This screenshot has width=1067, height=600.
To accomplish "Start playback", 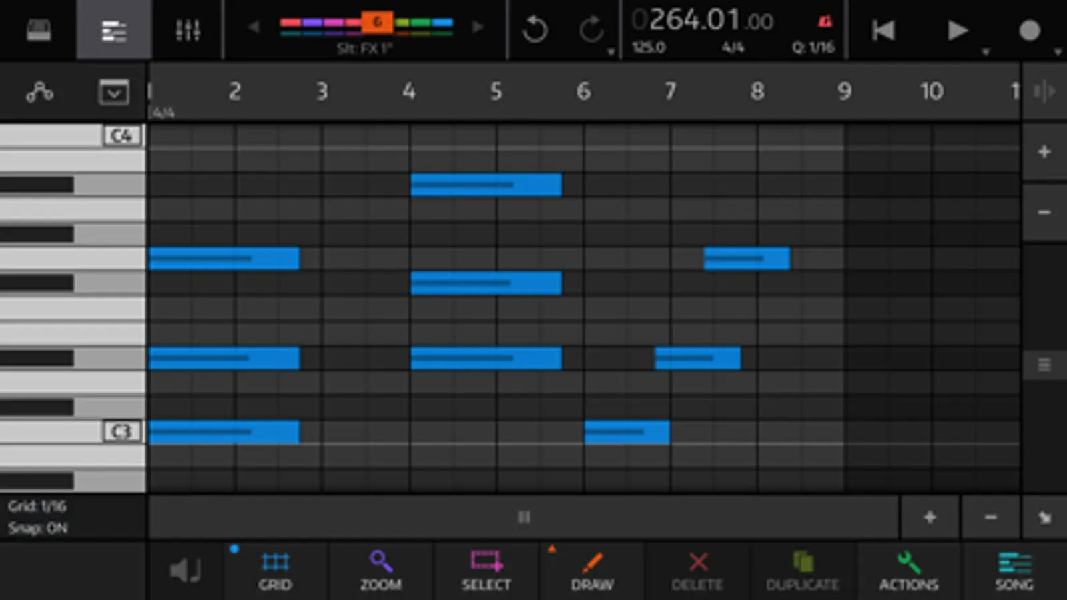I will pyautogui.click(x=957, y=30).
